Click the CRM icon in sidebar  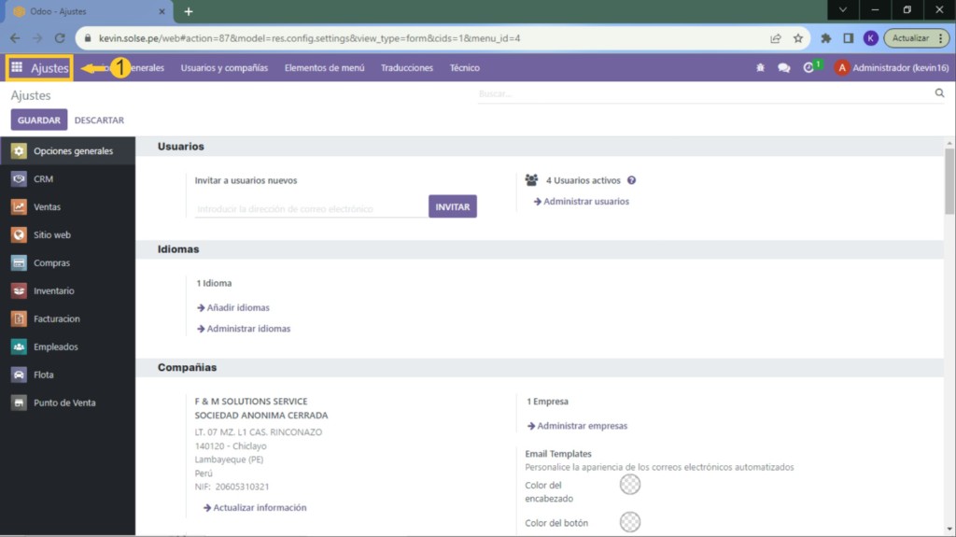click(19, 179)
